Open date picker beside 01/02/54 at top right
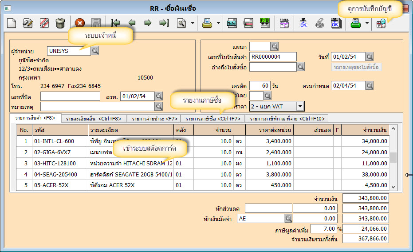413x252 pixels. pos(370,56)
